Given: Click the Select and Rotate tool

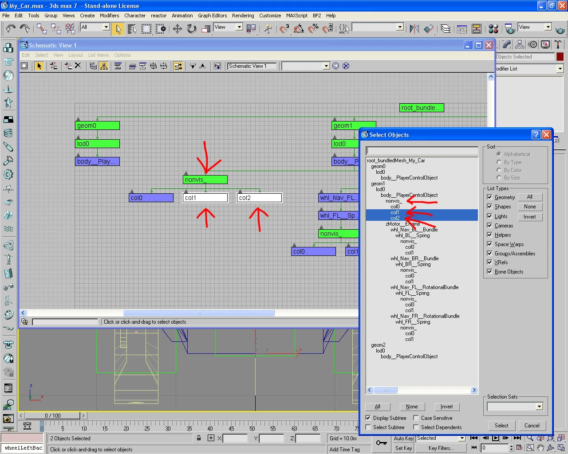Looking at the screenshot, I should [191, 29].
